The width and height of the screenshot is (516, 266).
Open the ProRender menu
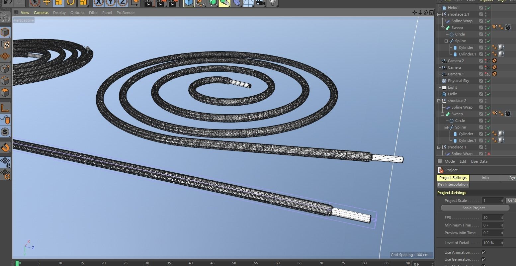point(126,13)
